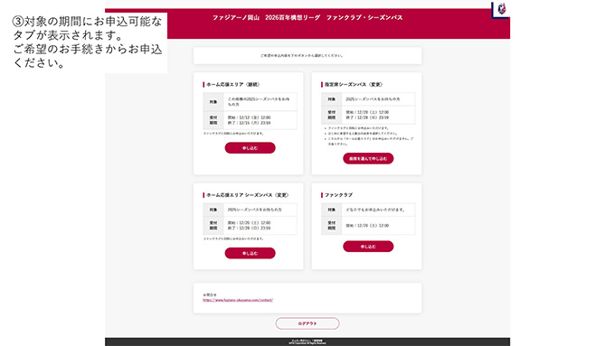Click the ファジアーノ岡山 2026百年構想リーグ header title
615x346 pixels.
coord(307,18)
